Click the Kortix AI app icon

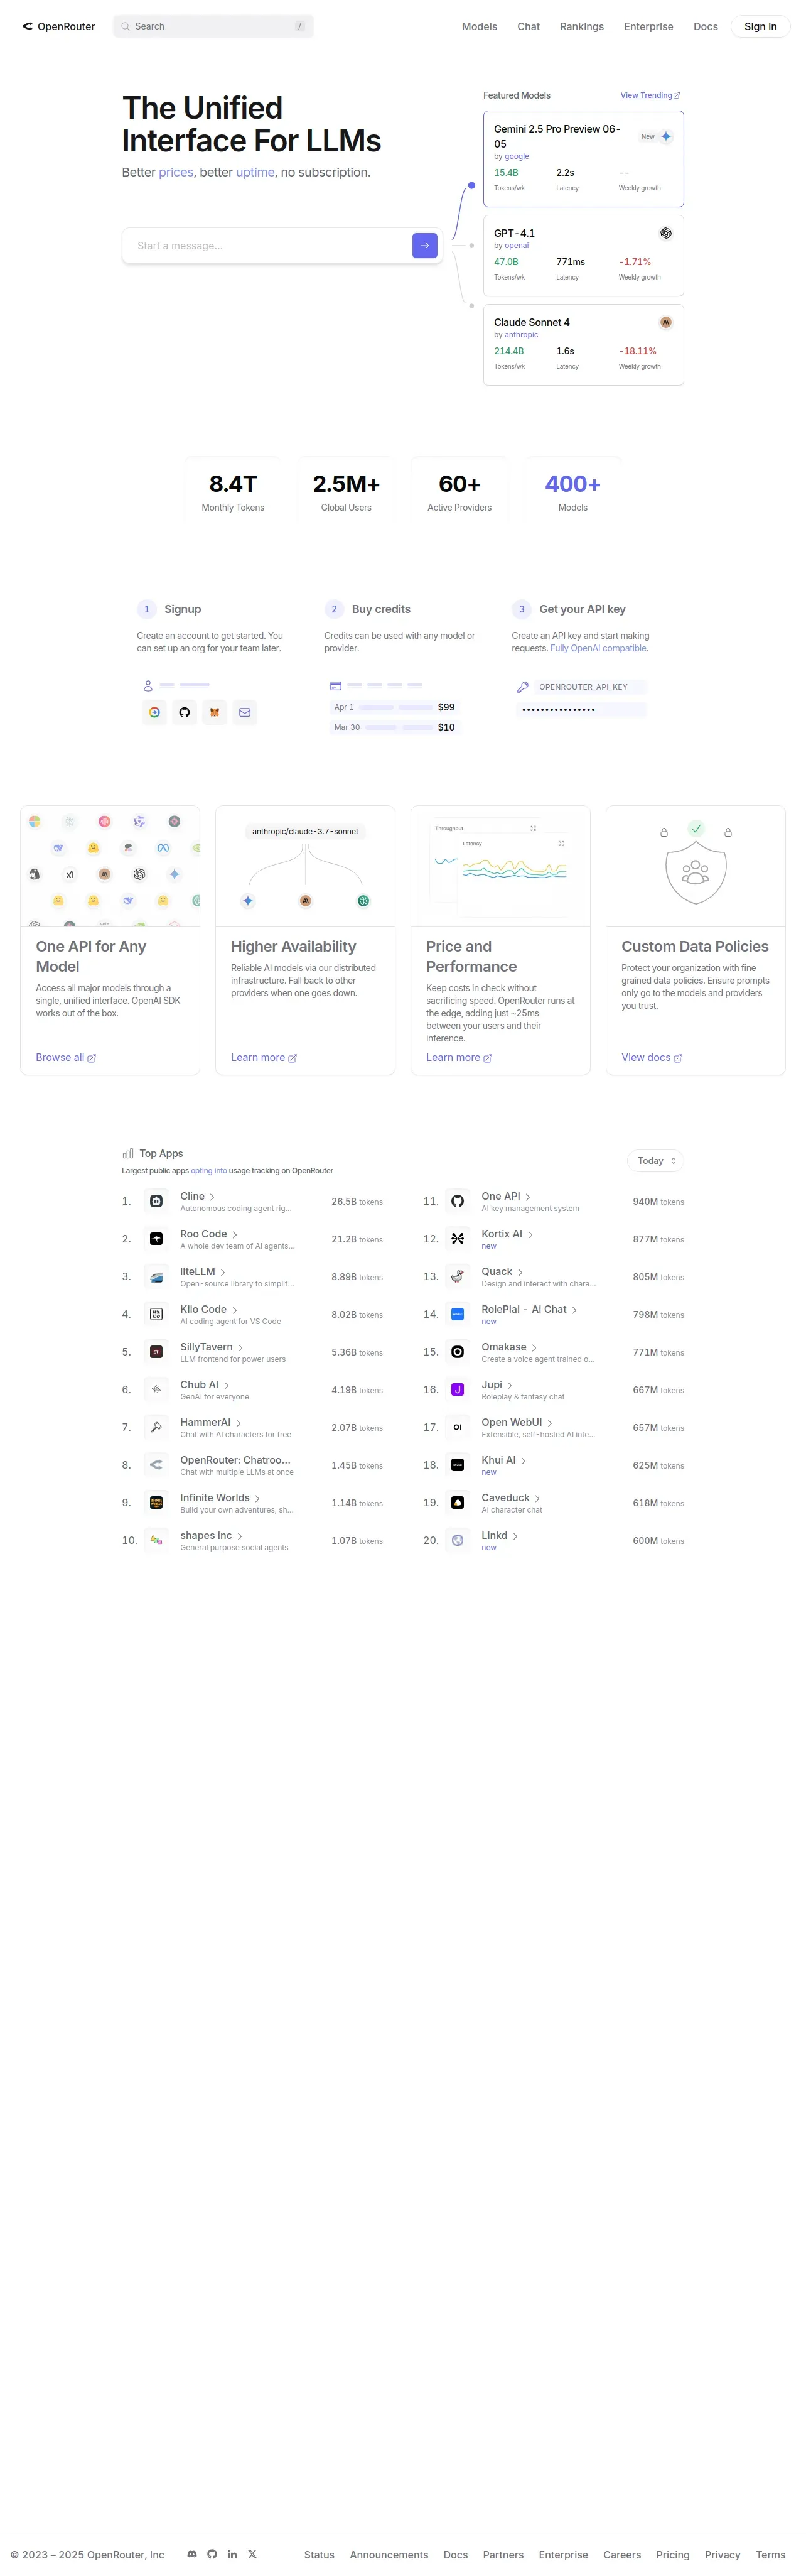click(458, 1239)
